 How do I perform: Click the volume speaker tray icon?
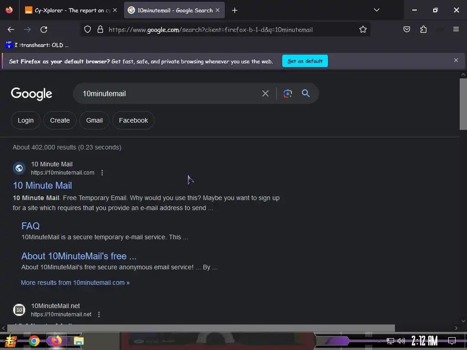click(401, 341)
